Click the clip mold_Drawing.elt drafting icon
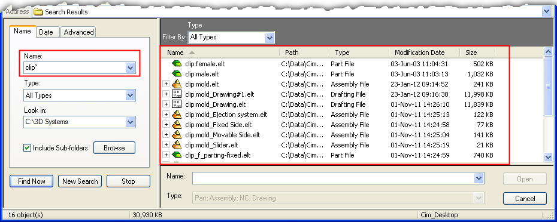 pos(177,104)
